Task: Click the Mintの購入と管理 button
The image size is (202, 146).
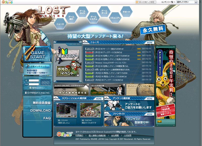Action: 146,2
